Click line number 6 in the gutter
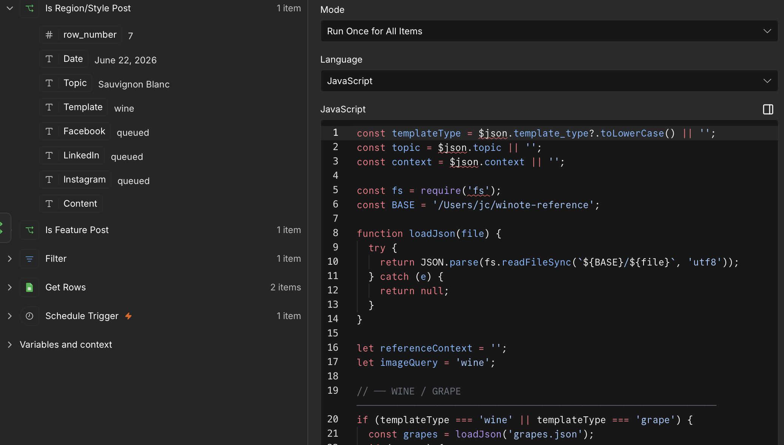Viewport: 784px width, 445px height. (x=335, y=204)
